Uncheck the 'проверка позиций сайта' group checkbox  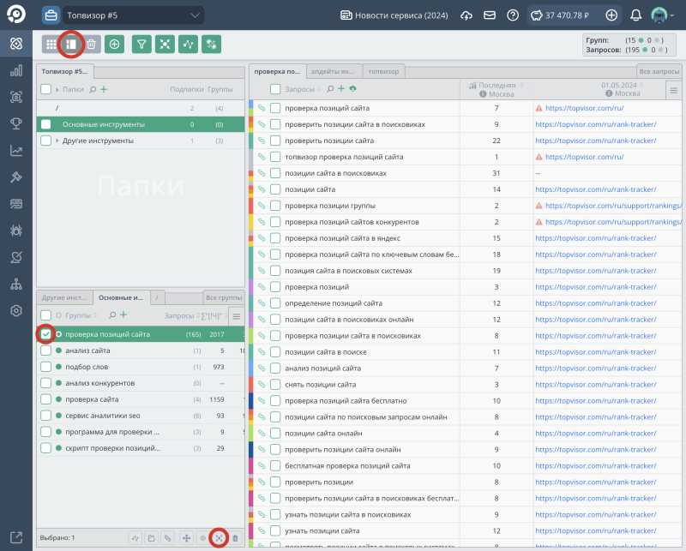point(46,334)
